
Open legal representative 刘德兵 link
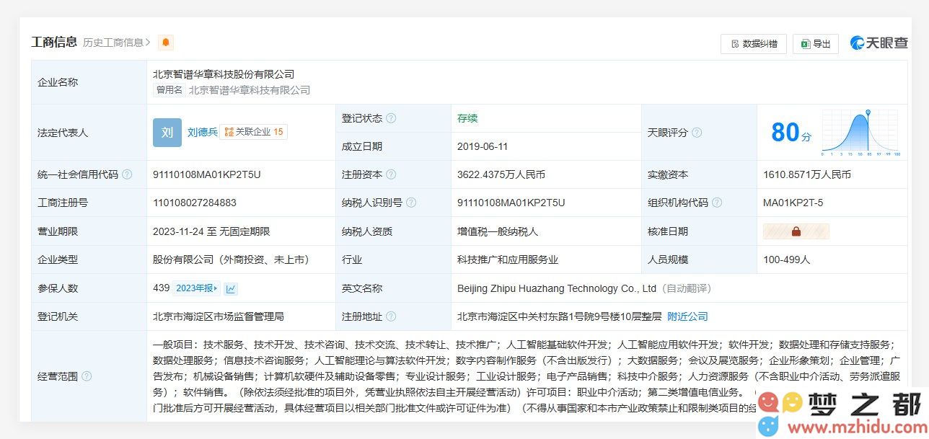203,132
